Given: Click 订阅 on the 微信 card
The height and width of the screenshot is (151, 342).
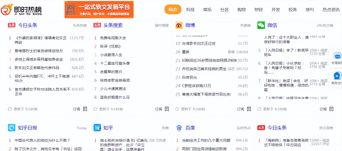Looking at the screenshot, I should (x=323, y=109).
